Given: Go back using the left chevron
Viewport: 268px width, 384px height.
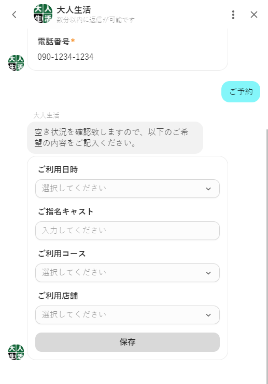Looking at the screenshot, I should [x=14, y=15].
